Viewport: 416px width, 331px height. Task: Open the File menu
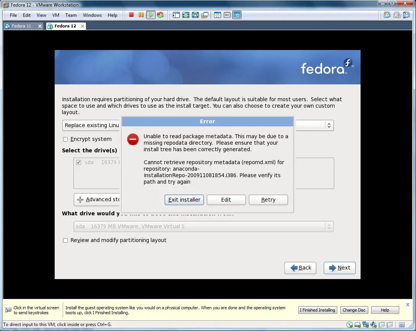tap(13, 15)
